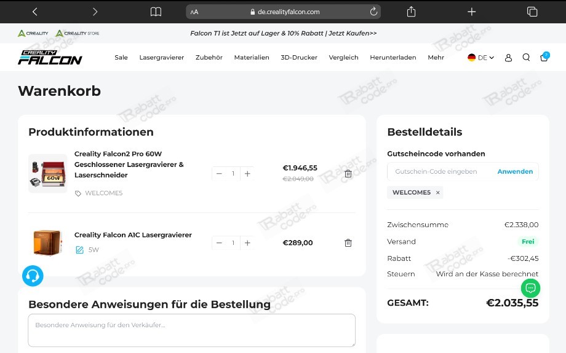Decrease quantity of the Falcon A1C
Viewport: 566px width, 353px height.
pyautogui.click(x=219, y=242)
